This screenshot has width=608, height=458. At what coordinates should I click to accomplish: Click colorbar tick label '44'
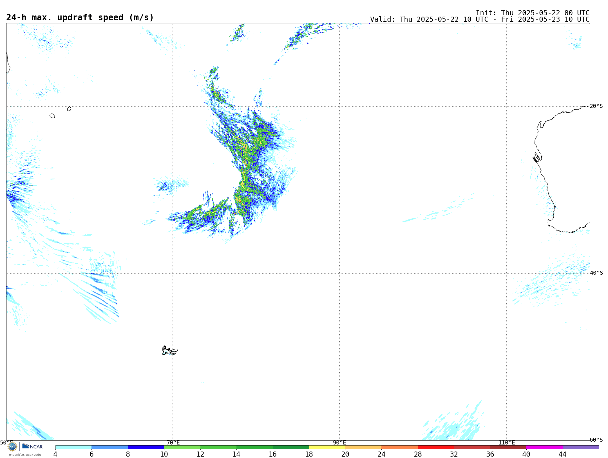coord(563,454)
